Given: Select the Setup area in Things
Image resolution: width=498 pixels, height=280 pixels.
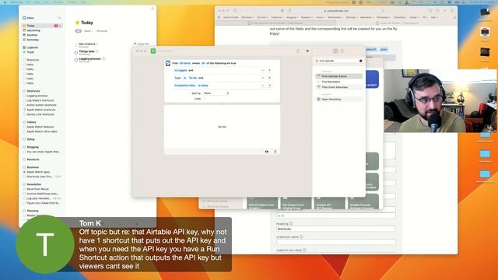Looking at the screenshot, I should tap(41, 139).
